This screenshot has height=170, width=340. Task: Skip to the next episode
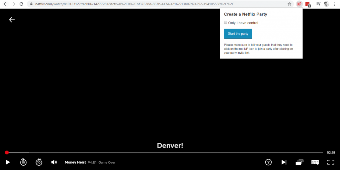point(284,162)
